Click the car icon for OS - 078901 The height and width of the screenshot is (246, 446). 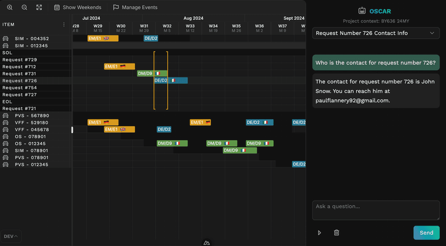5,137
